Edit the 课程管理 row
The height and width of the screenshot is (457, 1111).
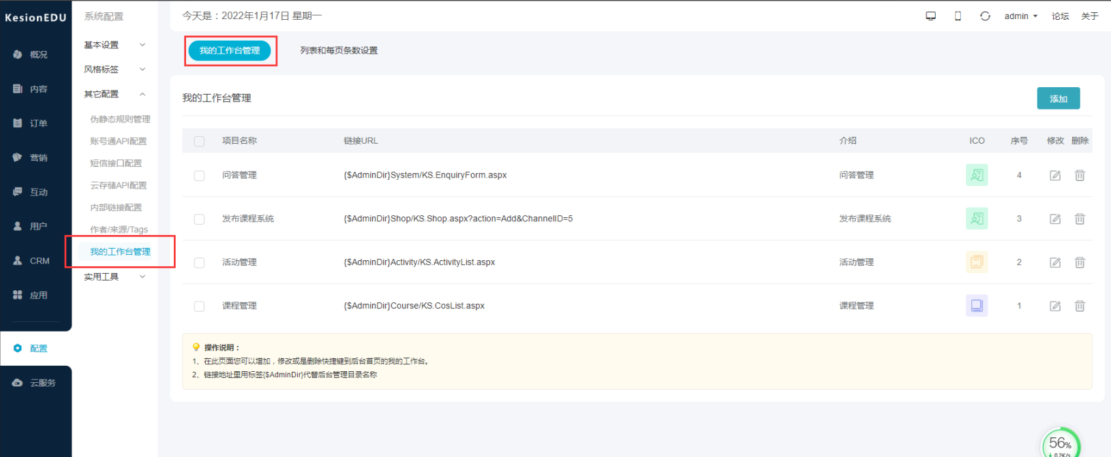pos(1055,306)
